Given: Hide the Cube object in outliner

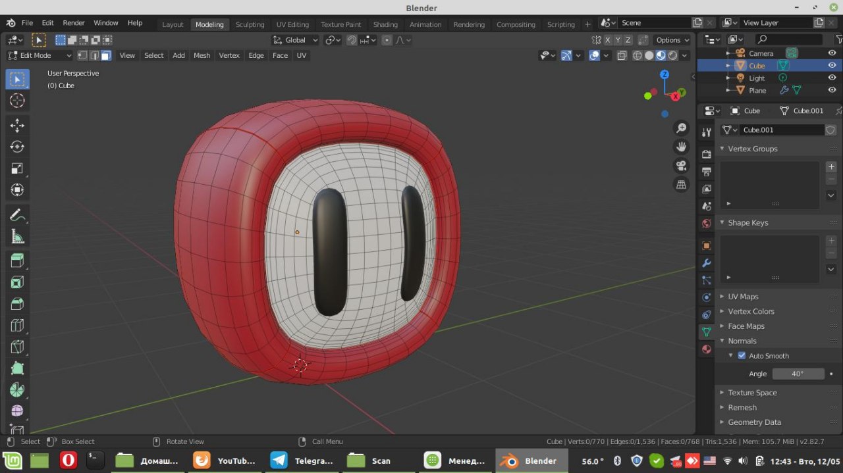Looking at the screenshot, I should tap(832, 66).
